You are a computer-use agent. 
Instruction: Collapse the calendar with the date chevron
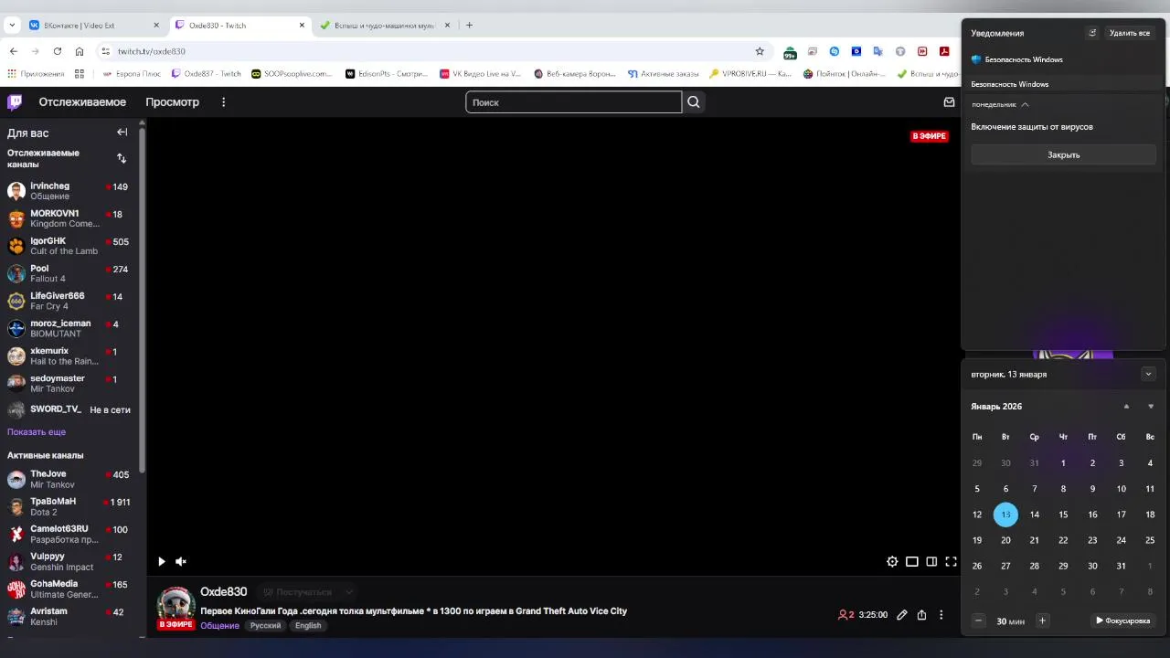(1148, 374)
